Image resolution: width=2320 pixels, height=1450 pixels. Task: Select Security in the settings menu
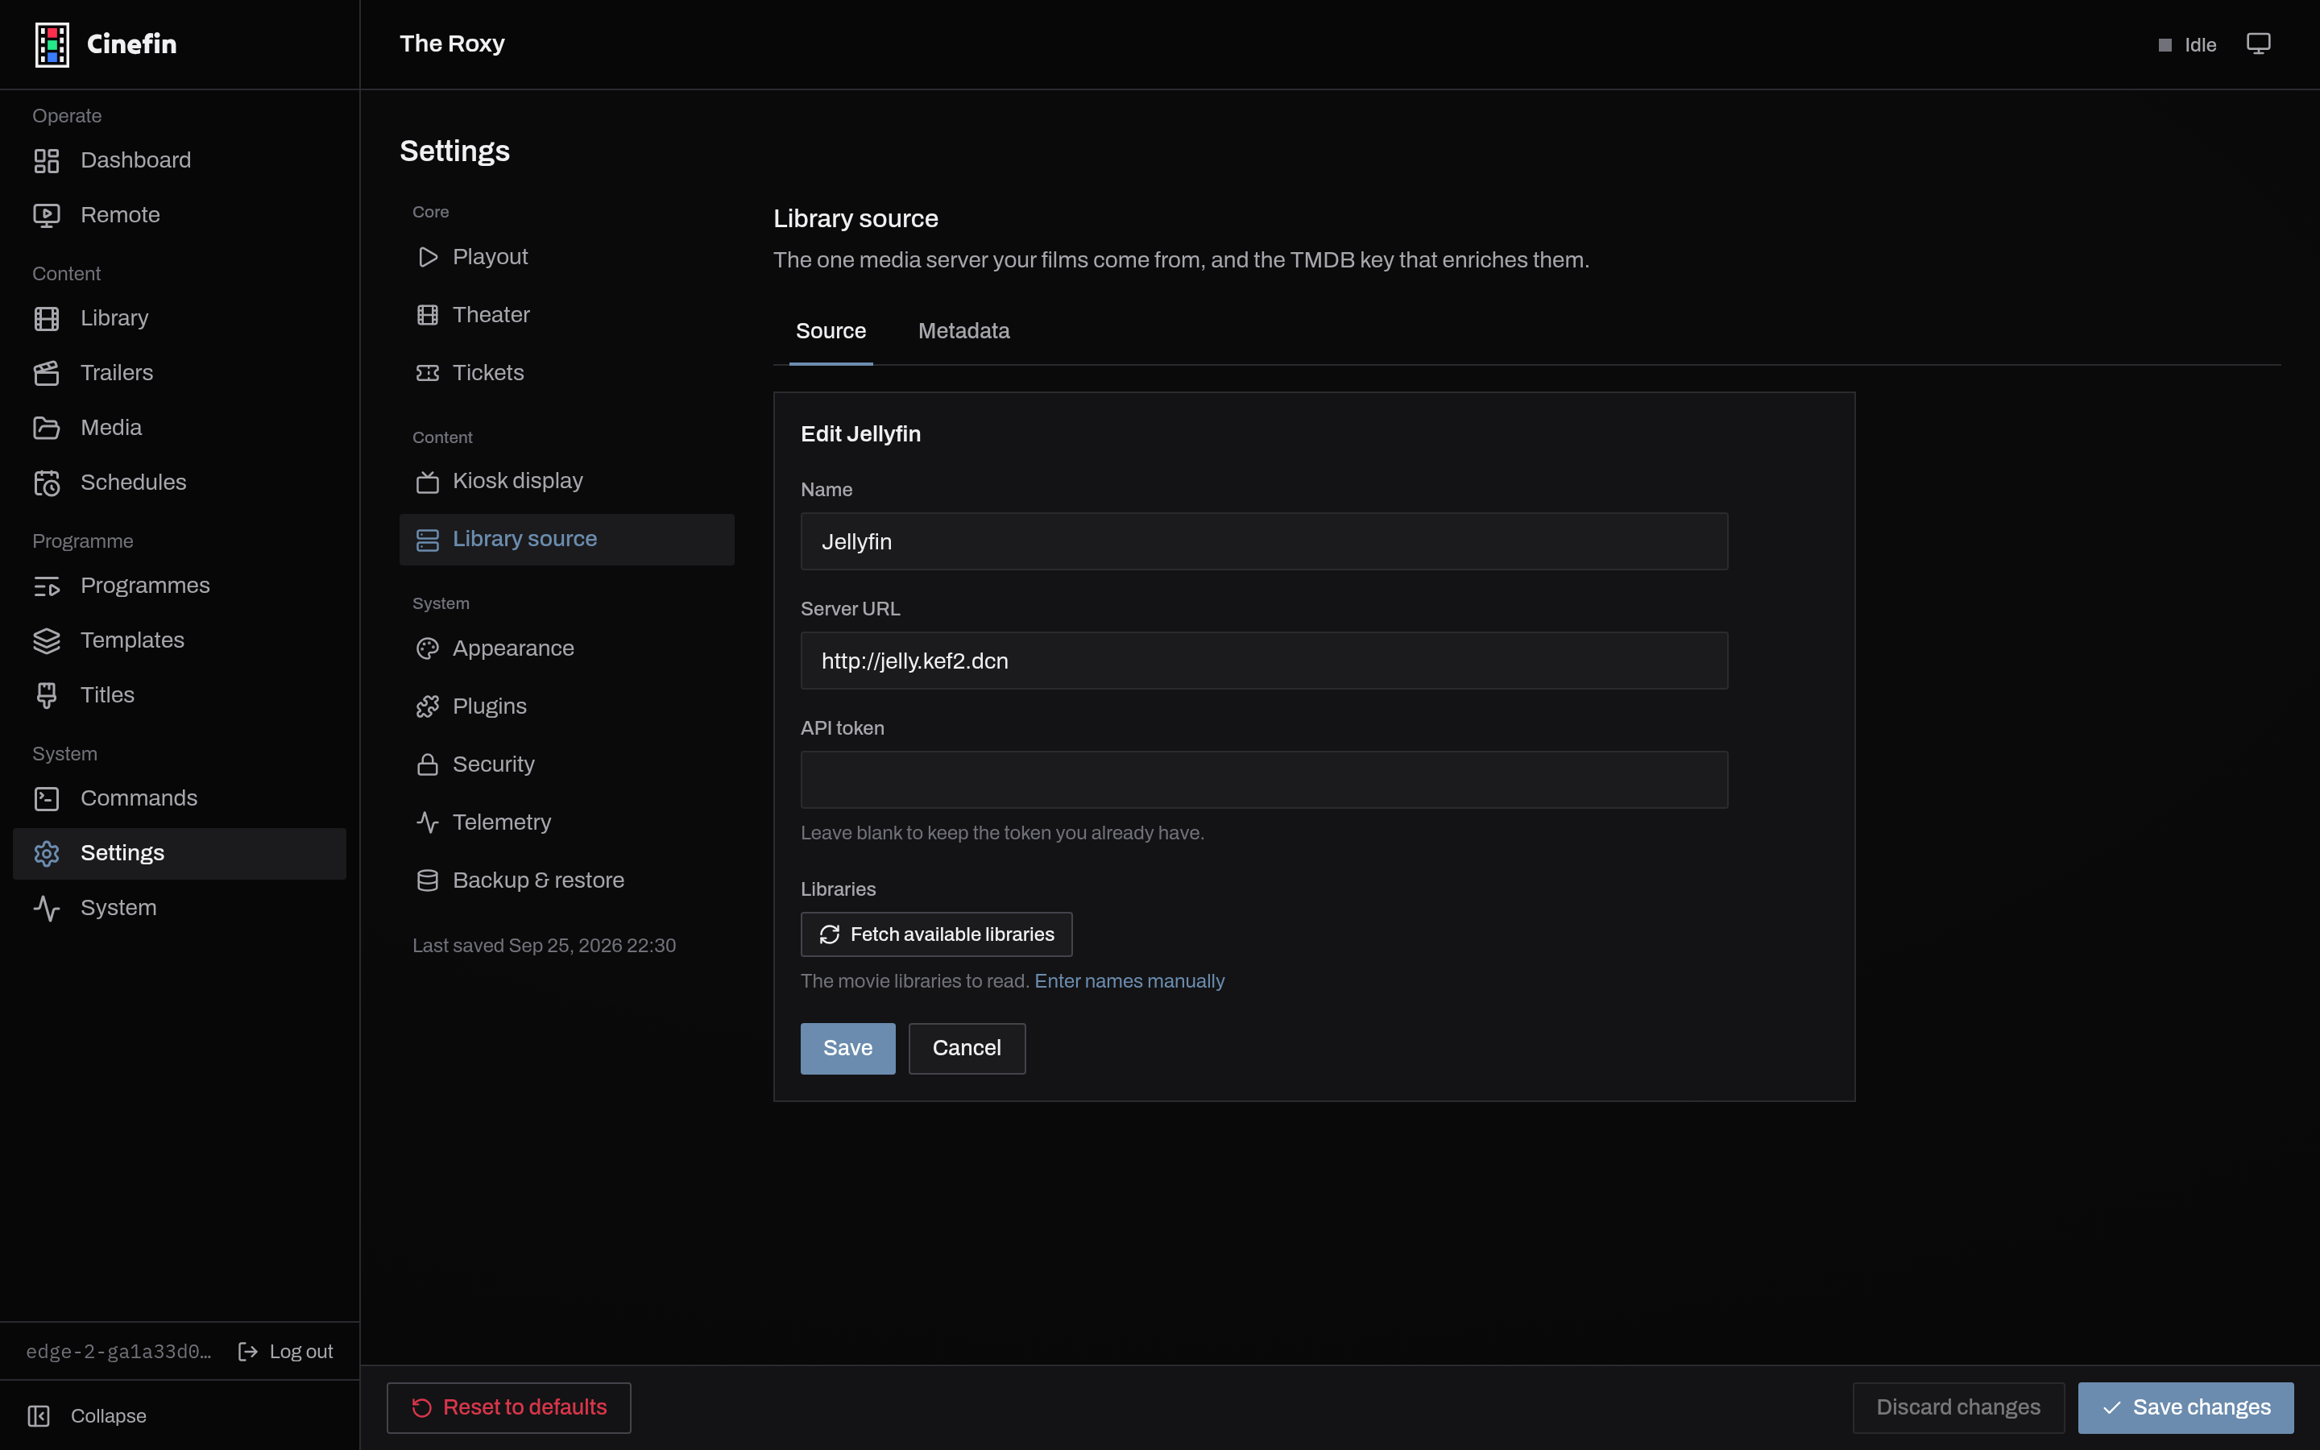point(566,764)
